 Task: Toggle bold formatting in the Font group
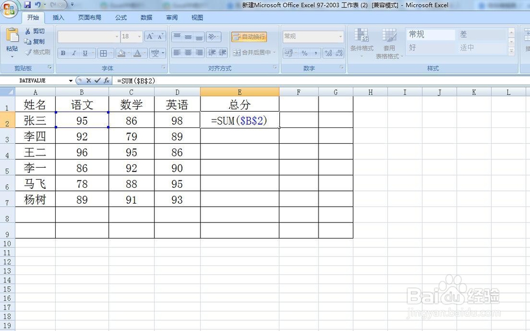pos(63,53)
